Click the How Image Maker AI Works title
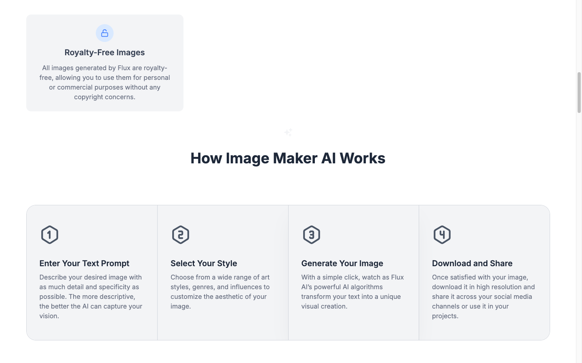This screenshot has width=582, height=363. tap(288, 158)
